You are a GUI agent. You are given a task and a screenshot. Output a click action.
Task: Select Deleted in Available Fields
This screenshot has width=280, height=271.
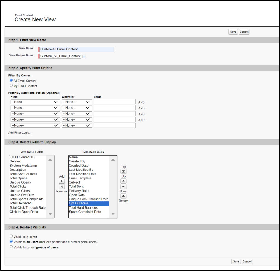click(x=28, y=161)
